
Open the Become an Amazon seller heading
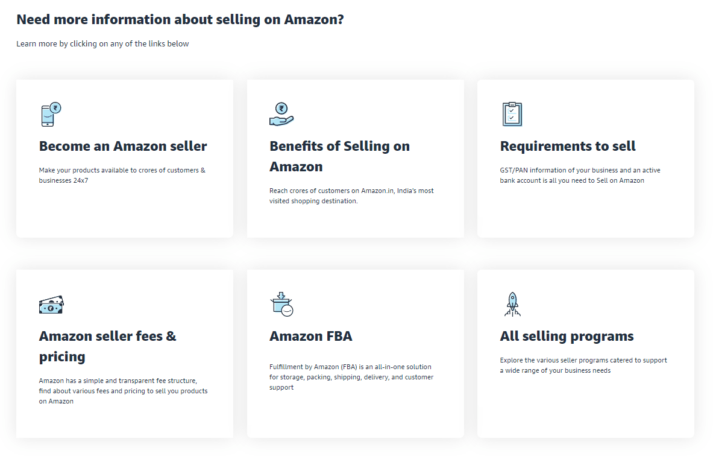point(123,146)
